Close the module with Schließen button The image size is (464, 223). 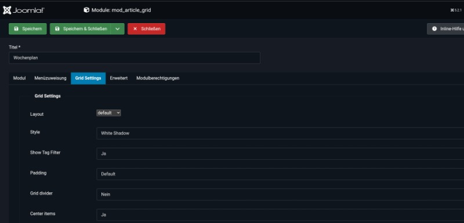coord(147,29)
